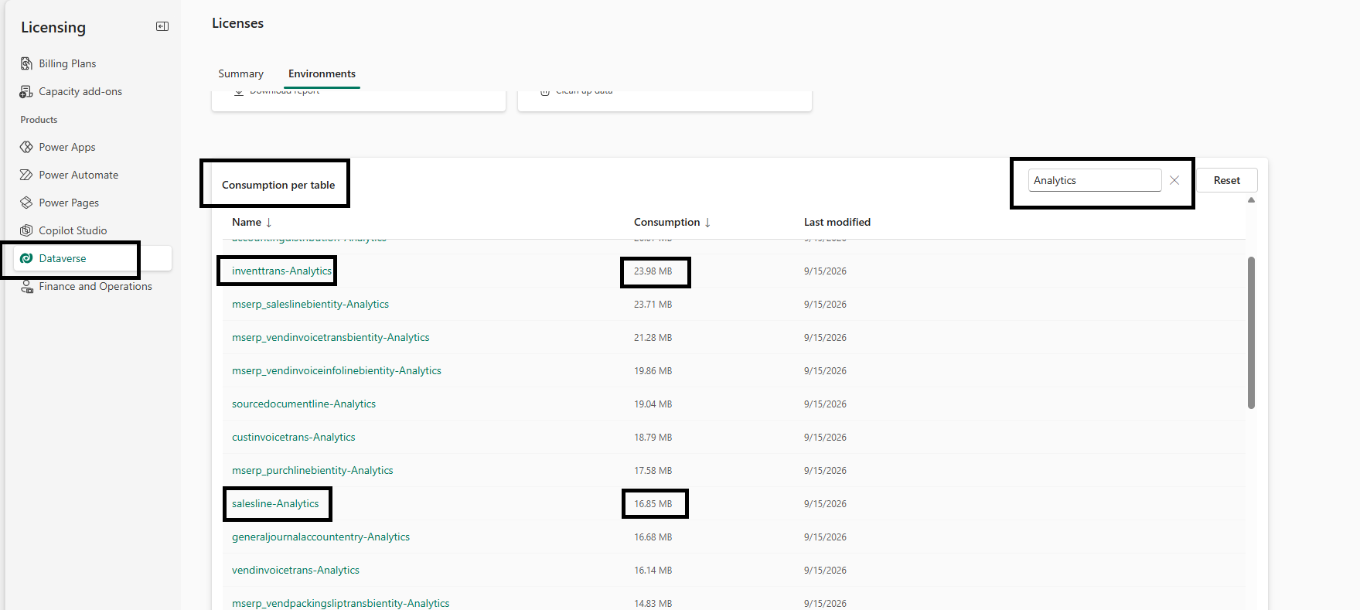
Task: Open mserp_purchlinebientity-Analytics link
Action: point(312,470)
